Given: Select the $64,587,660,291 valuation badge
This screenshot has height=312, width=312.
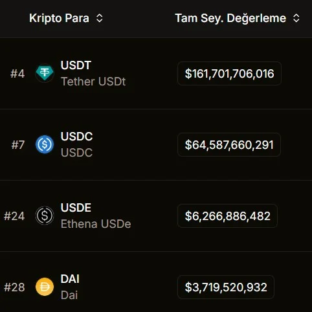Looking at the screenshot, I should click(x=229, y=145).
